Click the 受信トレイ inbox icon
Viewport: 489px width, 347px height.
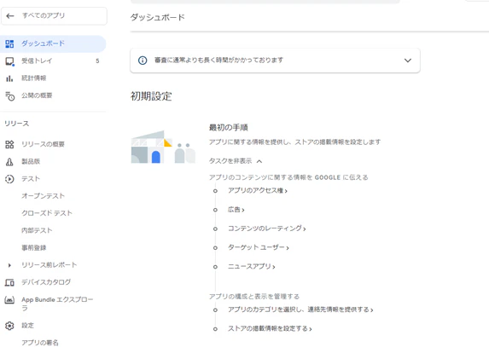tap(9, 61)
